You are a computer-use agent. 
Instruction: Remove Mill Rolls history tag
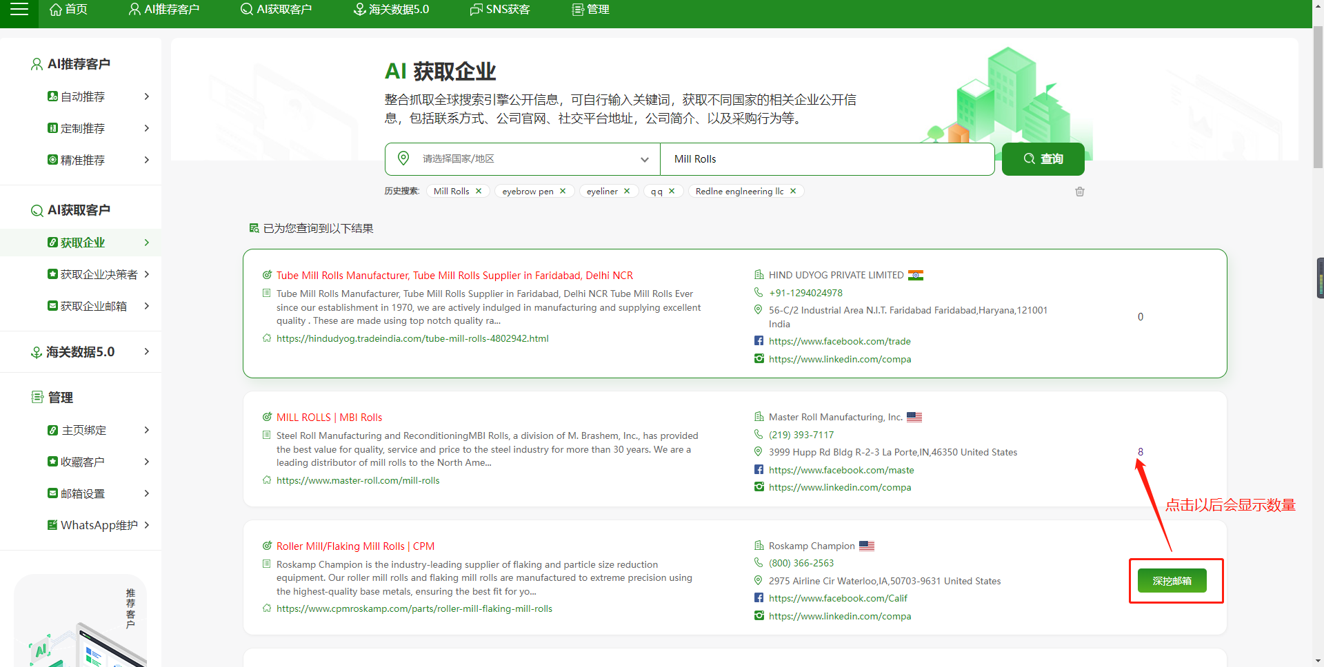pyautogui.click(x=479, y=191)
